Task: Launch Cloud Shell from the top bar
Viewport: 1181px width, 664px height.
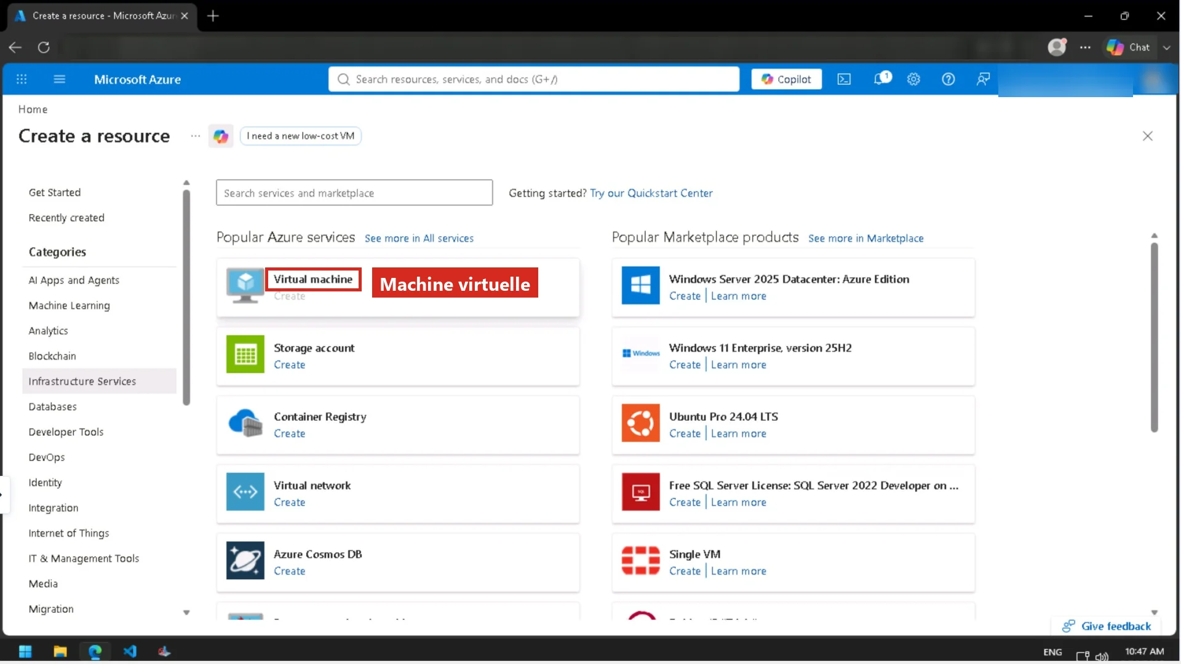Action: click(x=844, y=79)
